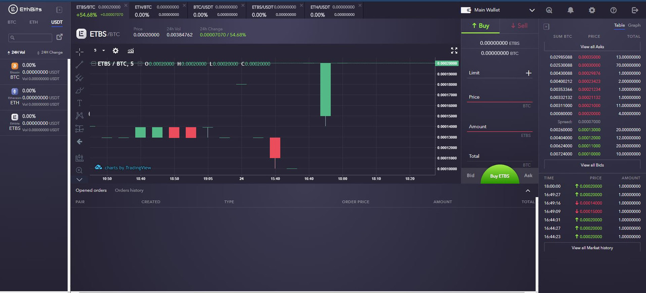Select the trend line drawing tool
This screenshot has width=646, height=293.
point(79,65)
